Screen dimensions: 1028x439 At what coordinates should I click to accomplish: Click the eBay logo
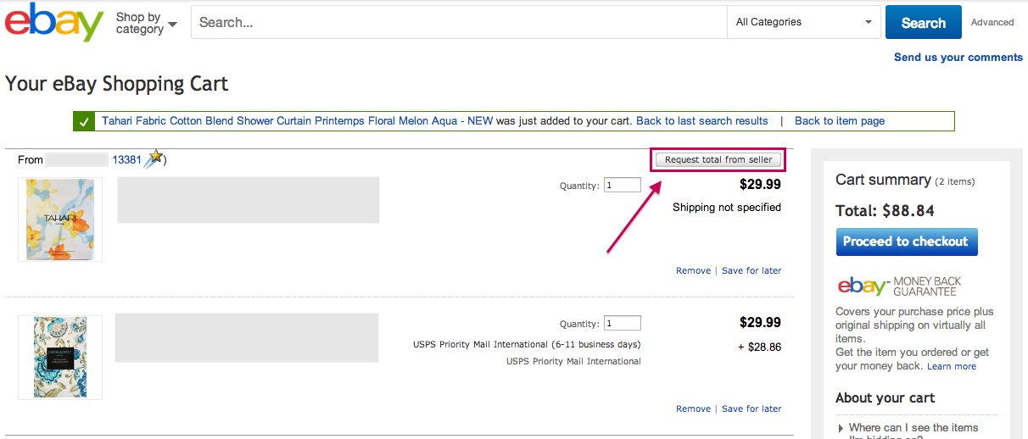(x=53, y=23)
